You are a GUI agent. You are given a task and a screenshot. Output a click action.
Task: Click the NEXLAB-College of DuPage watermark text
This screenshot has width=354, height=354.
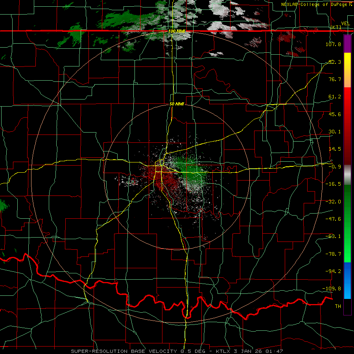tap(317, 4)
